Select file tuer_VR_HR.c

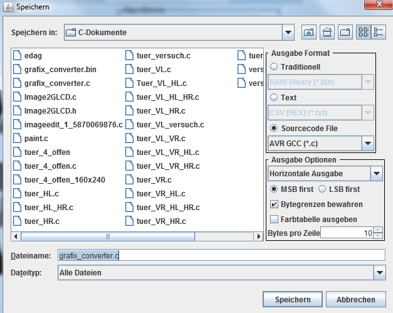pyautogui.click(x=155, y=221)
